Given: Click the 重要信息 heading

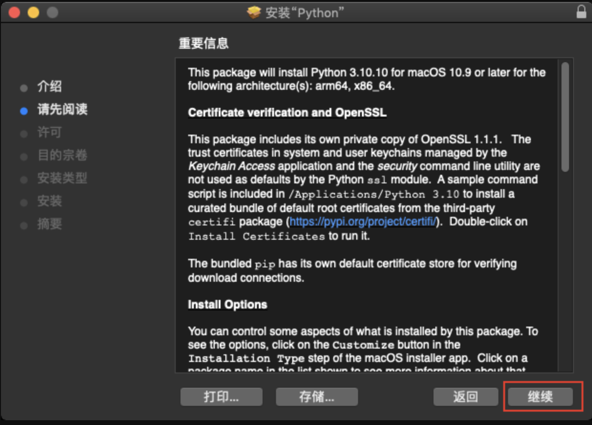Looking at the screenshot, I should pyautogui.click(x=204, y=43).
